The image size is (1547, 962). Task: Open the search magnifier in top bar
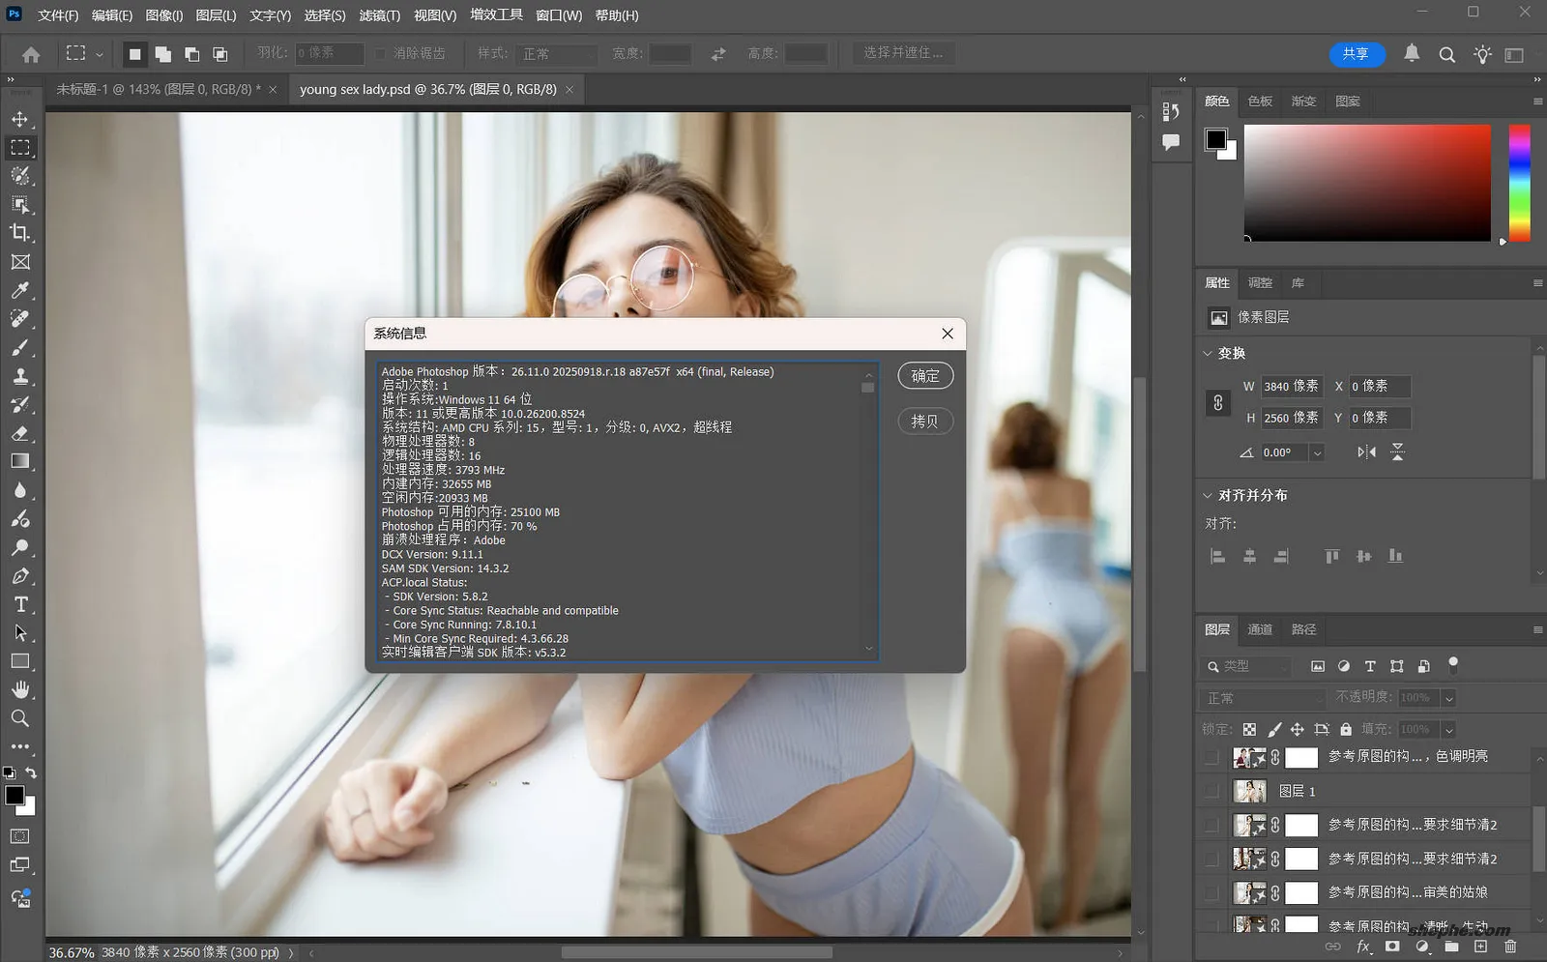(x=1446, y=54)
